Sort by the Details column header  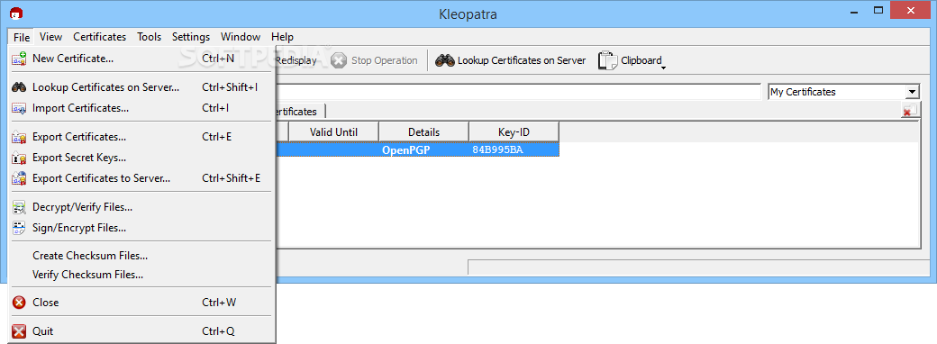423,132
